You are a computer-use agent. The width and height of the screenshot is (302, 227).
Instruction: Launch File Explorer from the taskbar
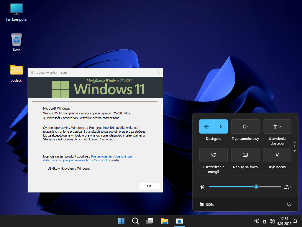coord(165,221)
